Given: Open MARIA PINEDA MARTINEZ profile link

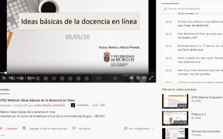Looking at the screenshot, I should (49, 106).
